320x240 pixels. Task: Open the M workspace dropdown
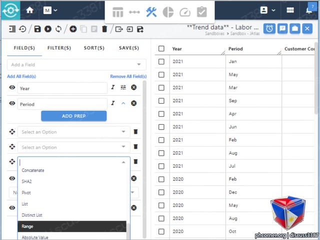(50, 10)
